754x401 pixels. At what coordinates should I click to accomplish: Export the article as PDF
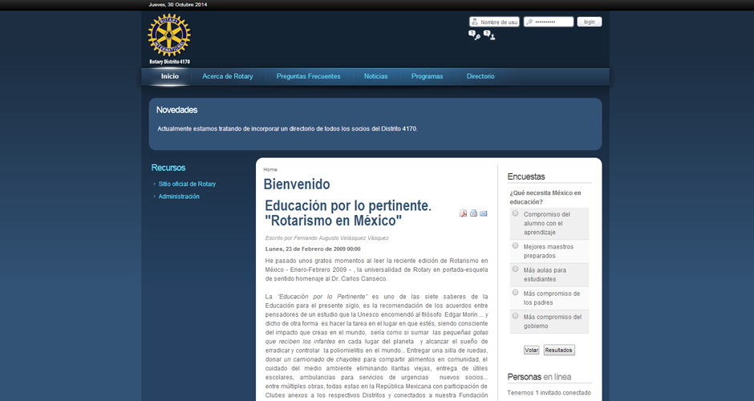pyautogui.click(x=463, y=213)
